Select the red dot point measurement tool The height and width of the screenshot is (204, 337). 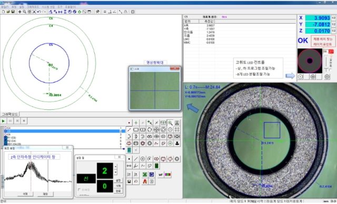coord(129,123)
